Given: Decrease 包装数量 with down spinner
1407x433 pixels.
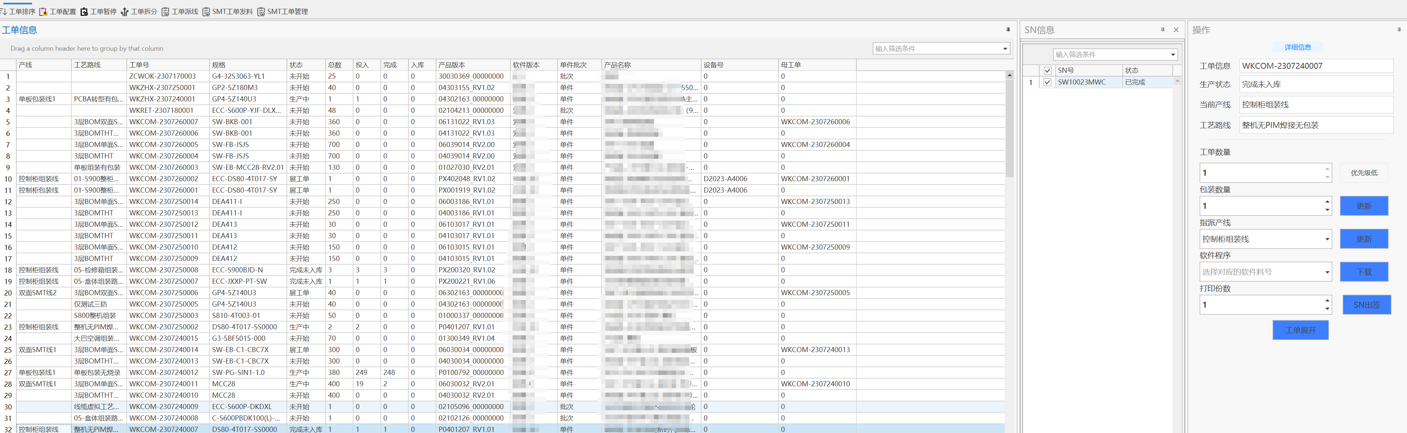Looking at the screenshot, I should point(1327,210).
